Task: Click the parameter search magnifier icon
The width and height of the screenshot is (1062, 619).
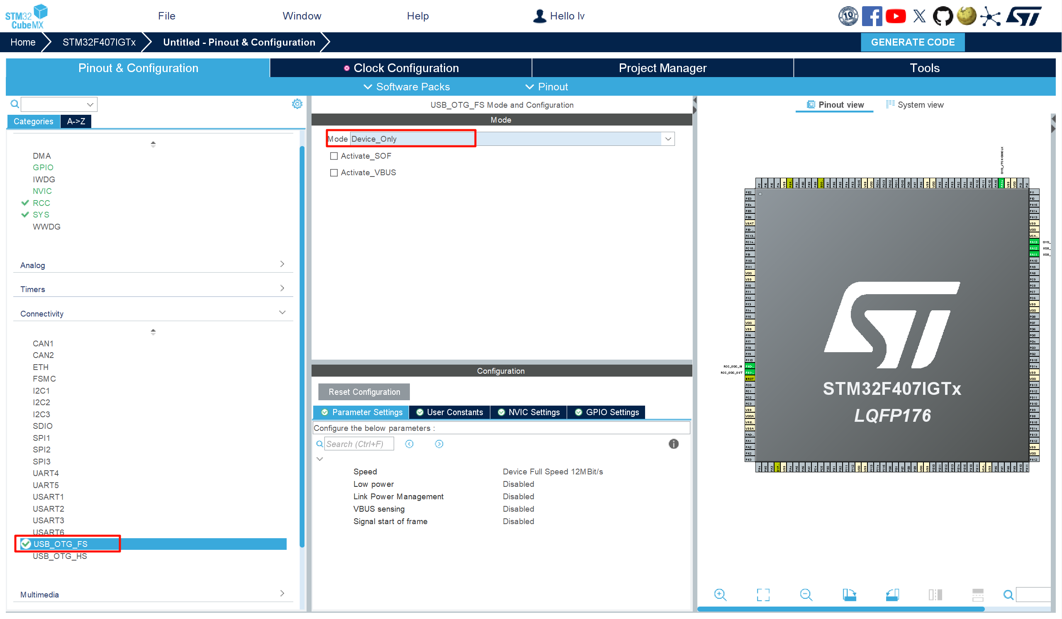Action: click(x=320, y=444)
